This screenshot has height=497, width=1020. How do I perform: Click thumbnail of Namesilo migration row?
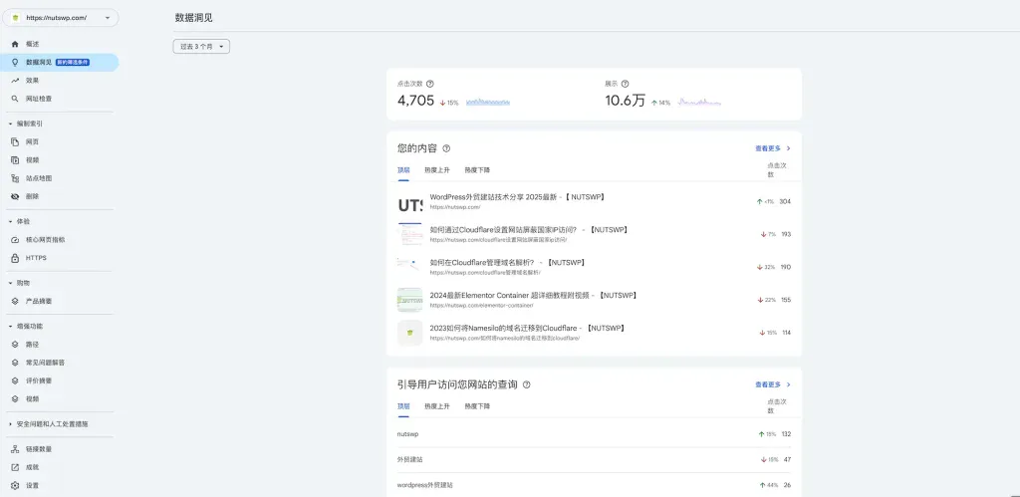[409, 333]
